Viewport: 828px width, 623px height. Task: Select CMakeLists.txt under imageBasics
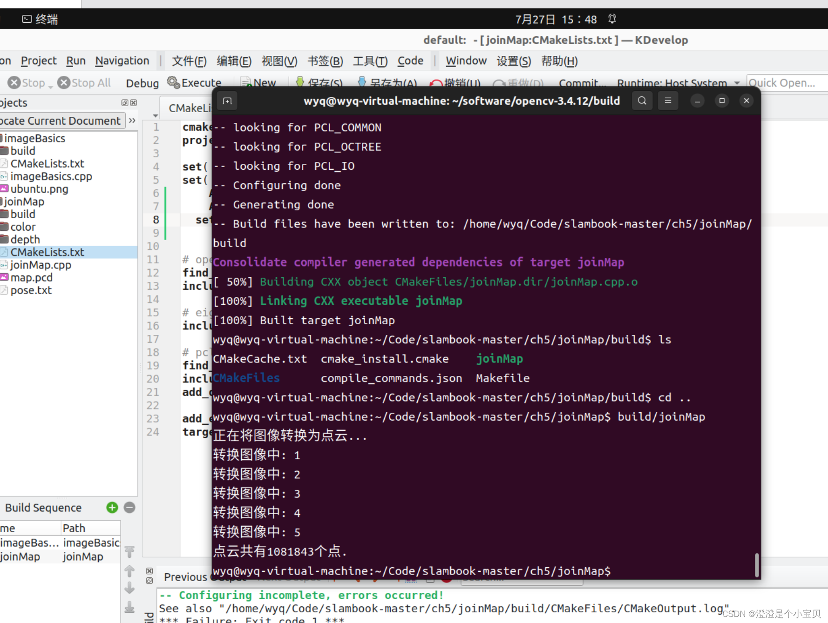(x=47, y=163)
